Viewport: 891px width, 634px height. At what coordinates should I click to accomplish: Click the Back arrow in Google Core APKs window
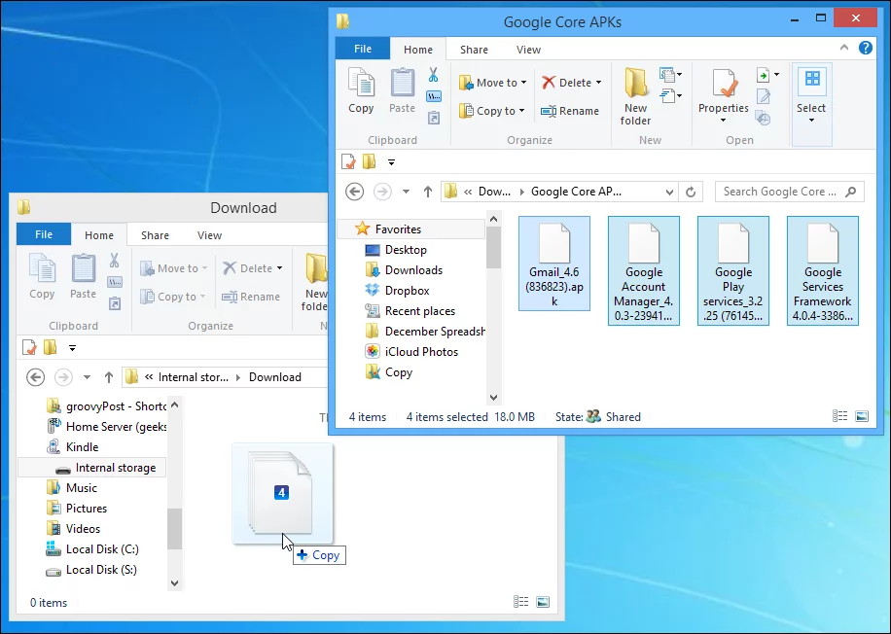pos(355,192)
